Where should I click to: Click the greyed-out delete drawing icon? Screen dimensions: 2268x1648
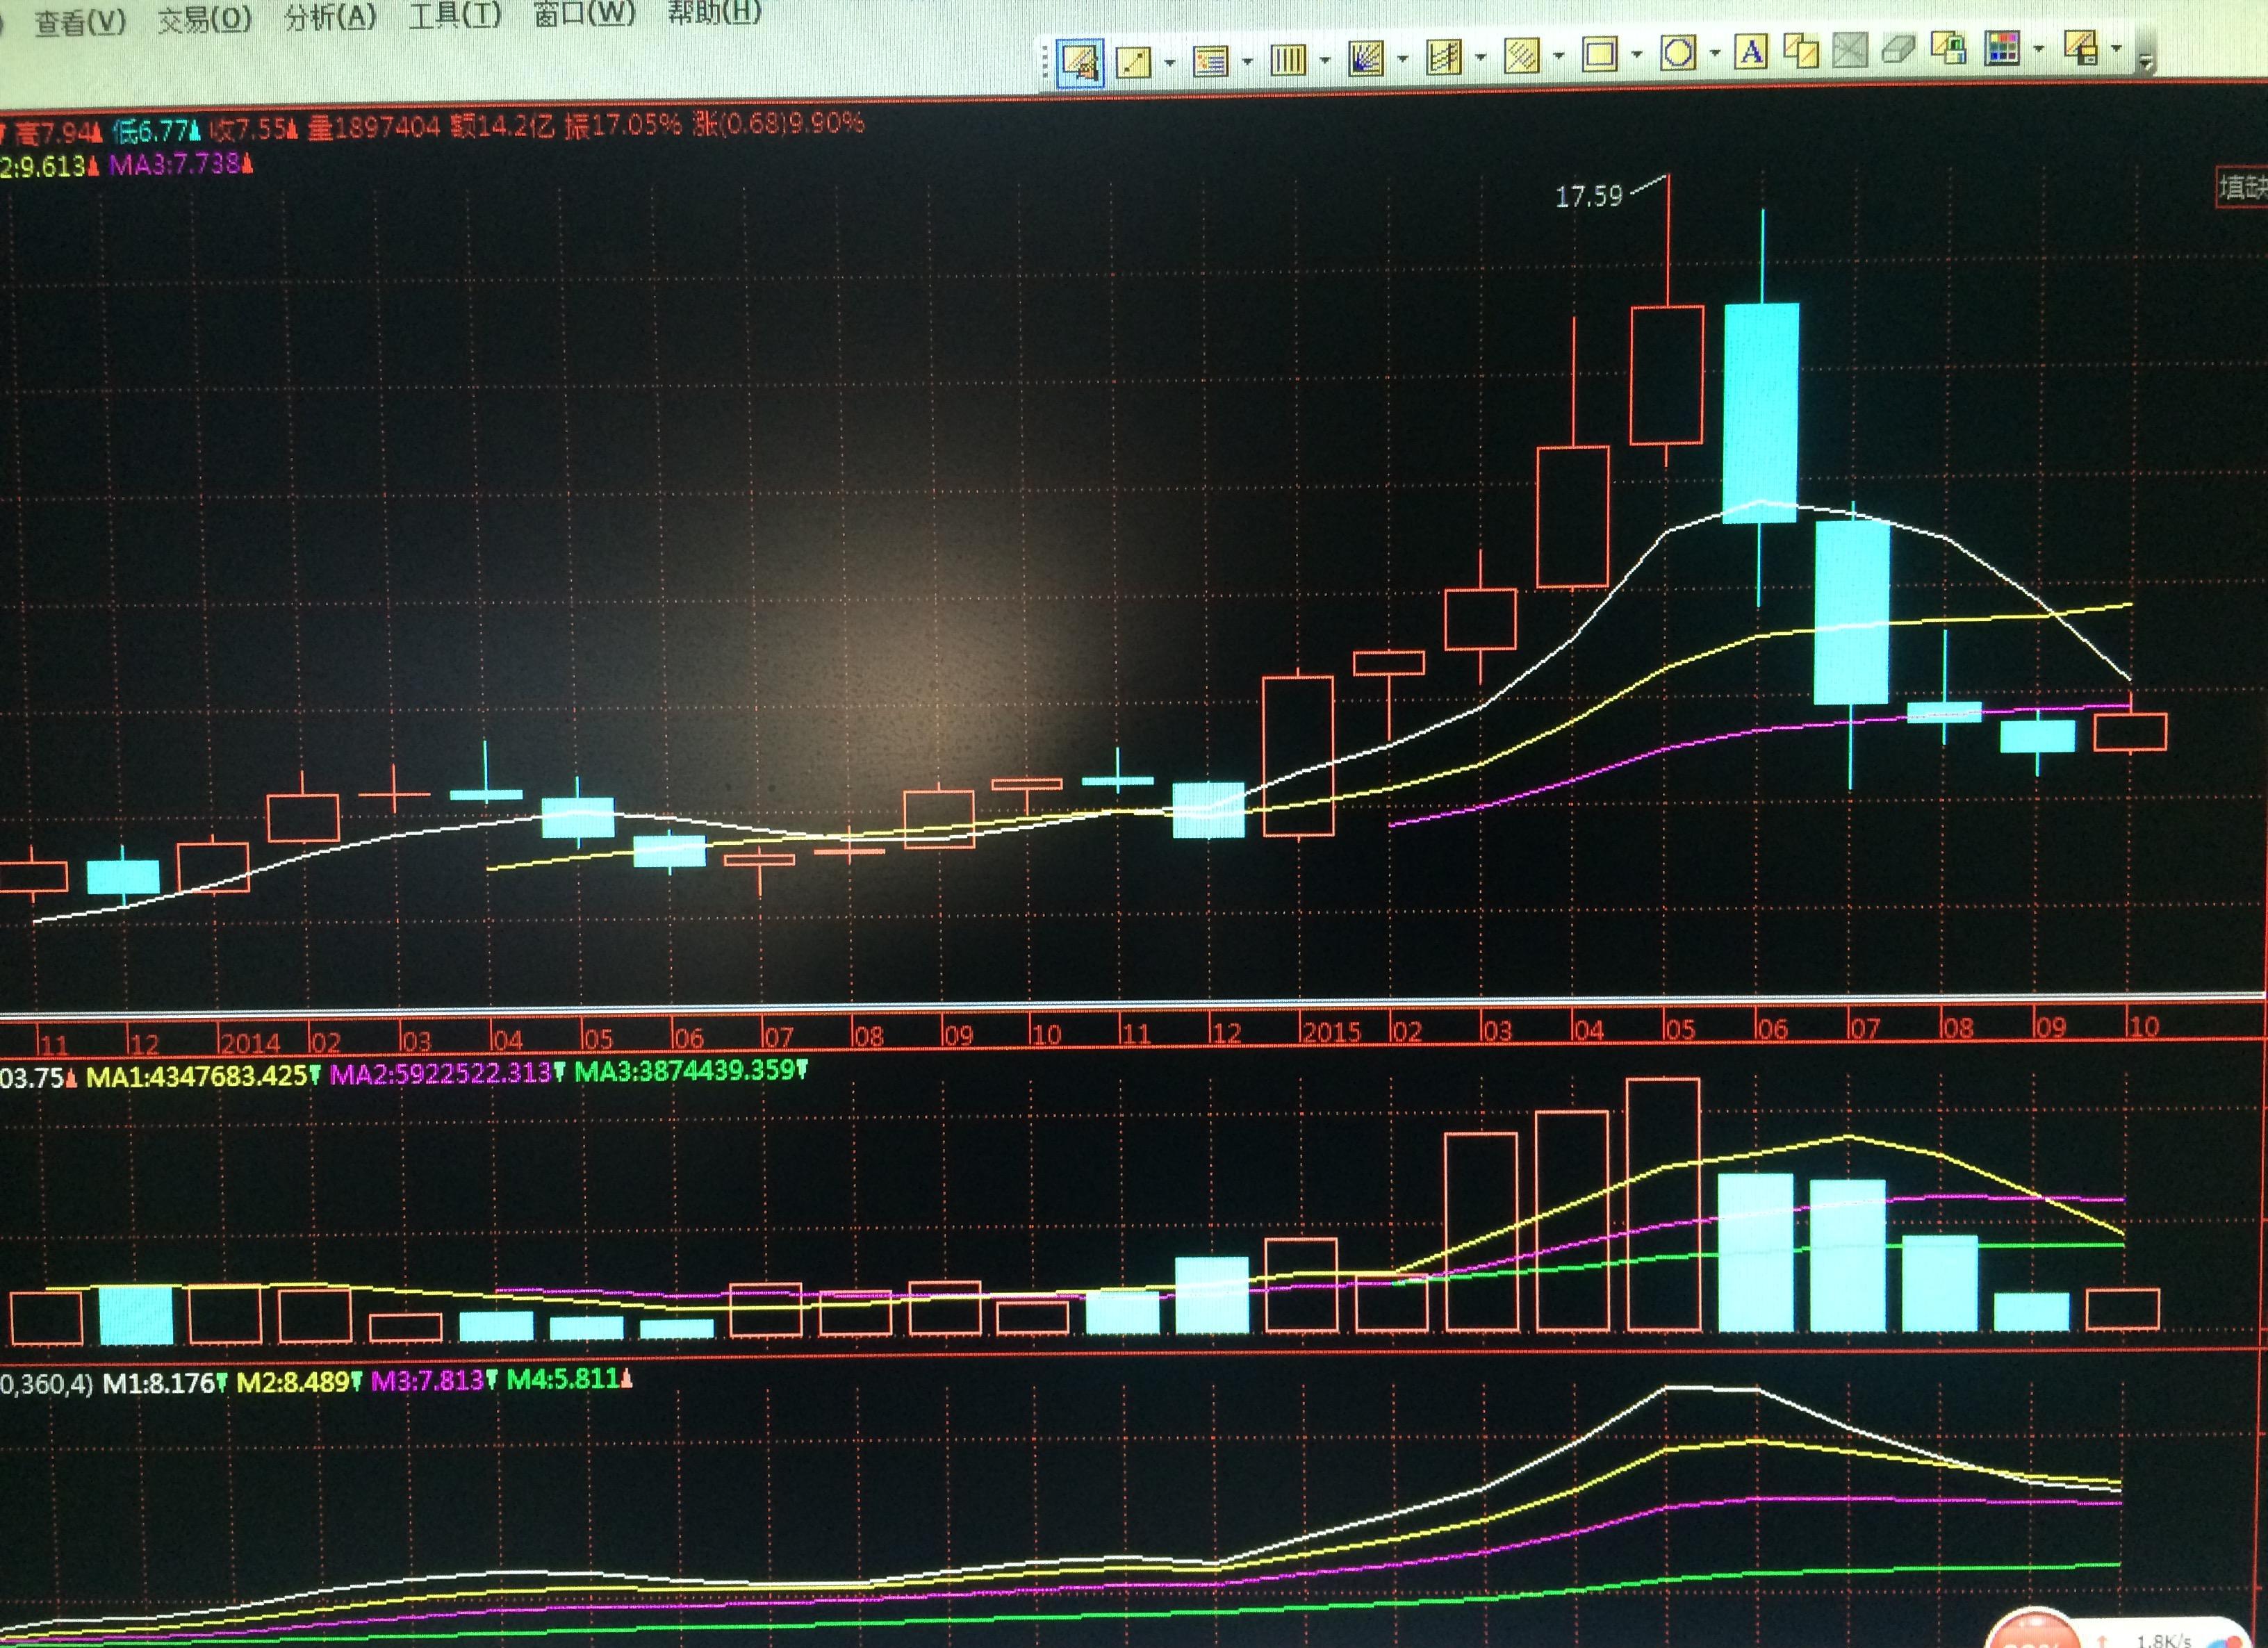coord(1850,49)
